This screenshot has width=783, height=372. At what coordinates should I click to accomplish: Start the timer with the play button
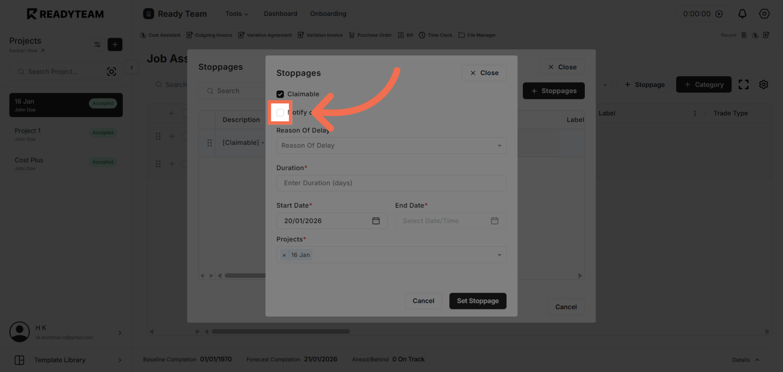[x=719, y=14]
